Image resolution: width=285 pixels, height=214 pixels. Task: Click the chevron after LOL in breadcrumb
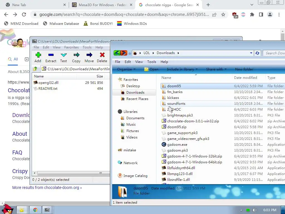(153, 53)
